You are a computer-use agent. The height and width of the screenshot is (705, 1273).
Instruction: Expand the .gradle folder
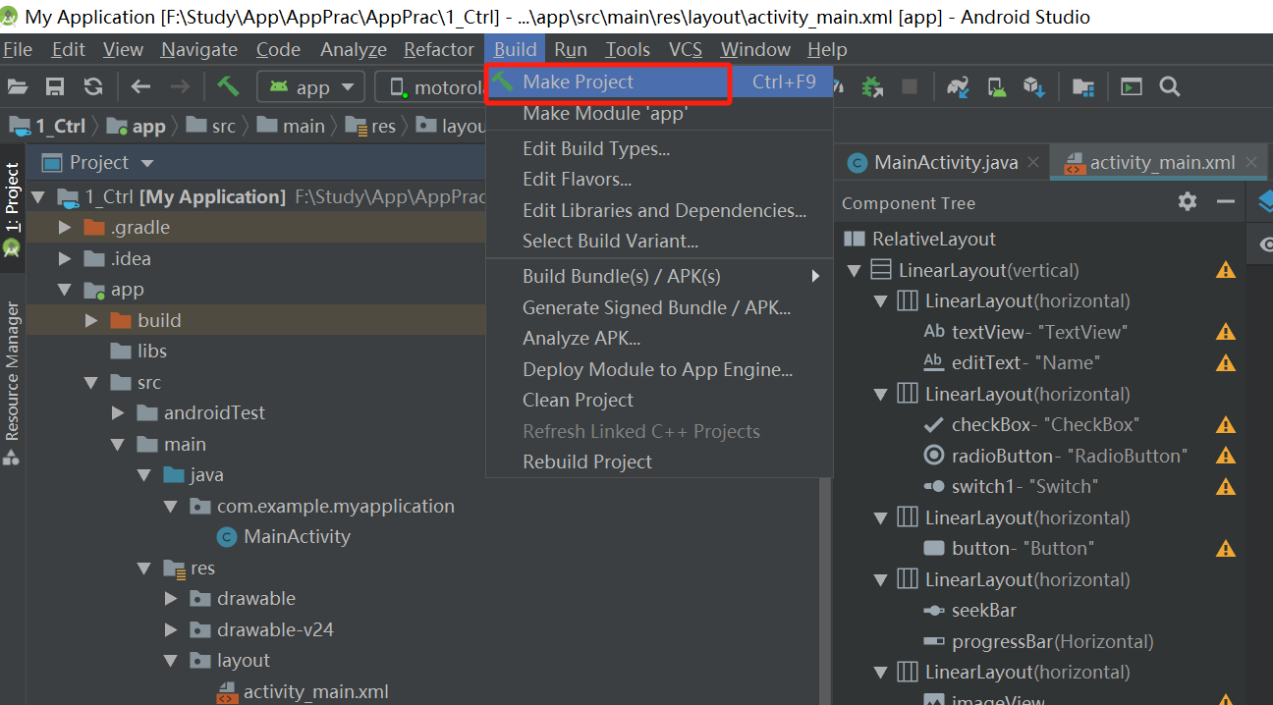click(65, 228)
